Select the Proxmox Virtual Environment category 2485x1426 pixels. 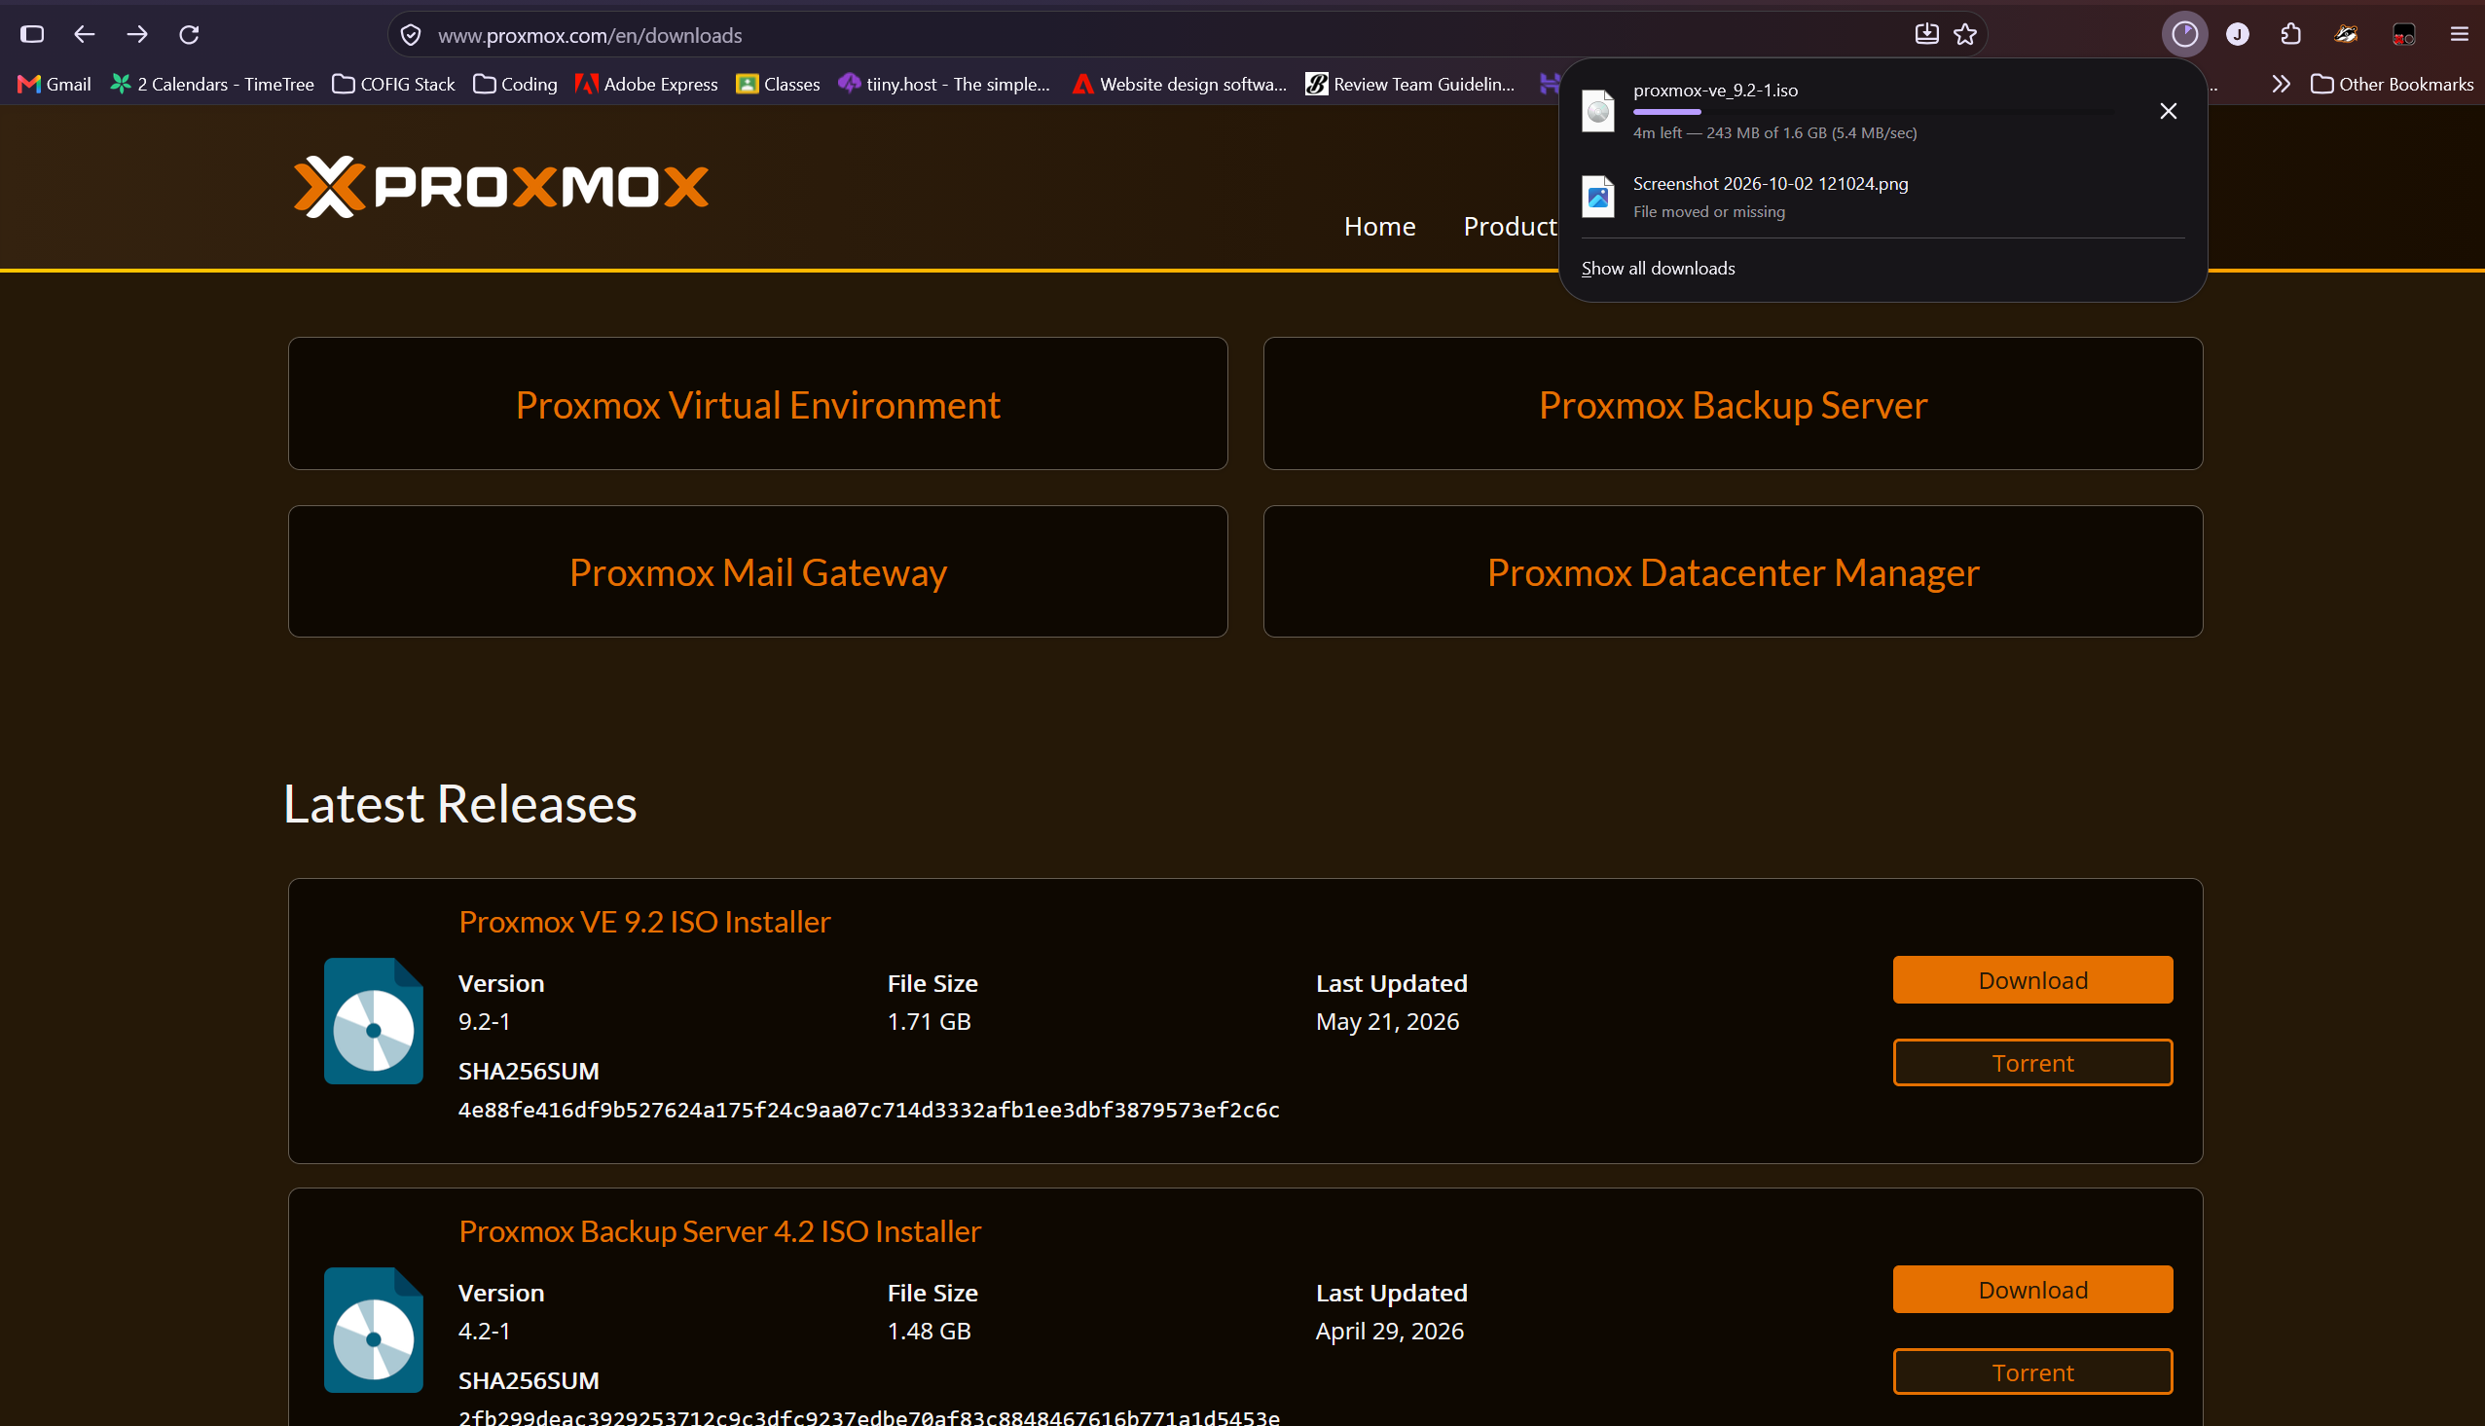(758, 404)
